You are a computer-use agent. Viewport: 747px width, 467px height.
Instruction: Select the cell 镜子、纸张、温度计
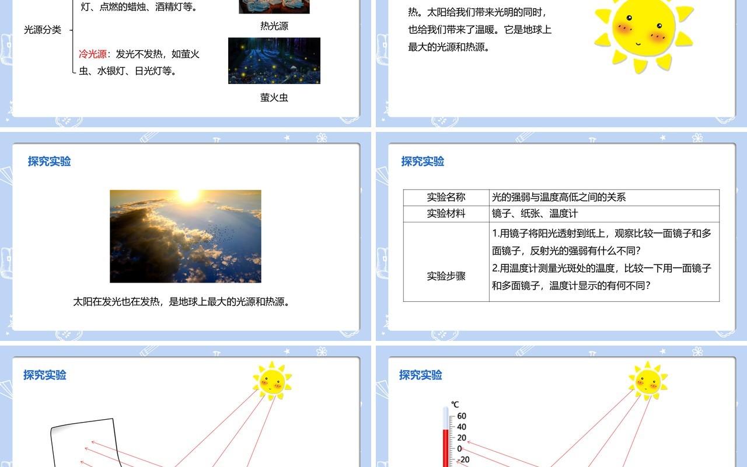click(604, 214)
